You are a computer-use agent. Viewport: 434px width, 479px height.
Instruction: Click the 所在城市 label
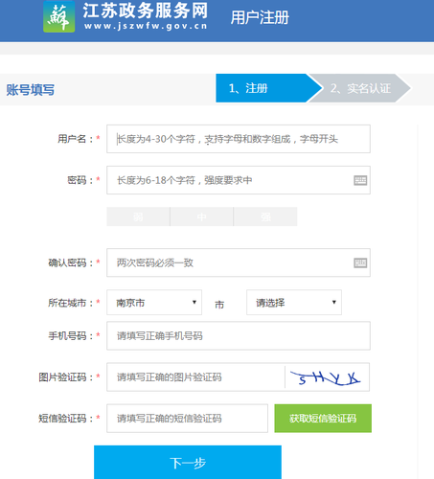pos(70,303)
